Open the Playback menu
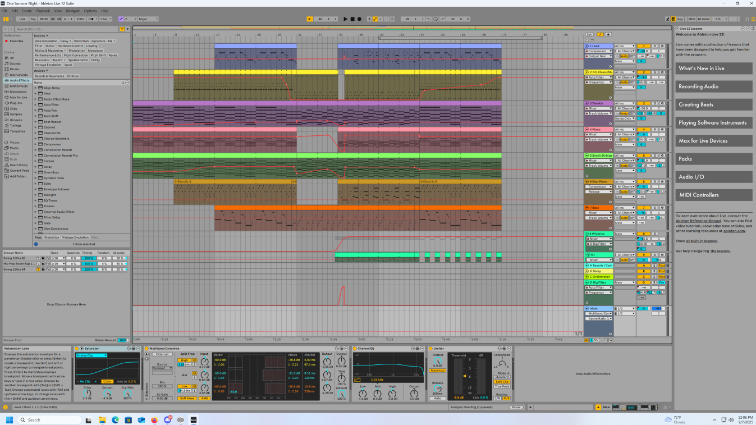This screenshot has height=425, width=756. 43,11
